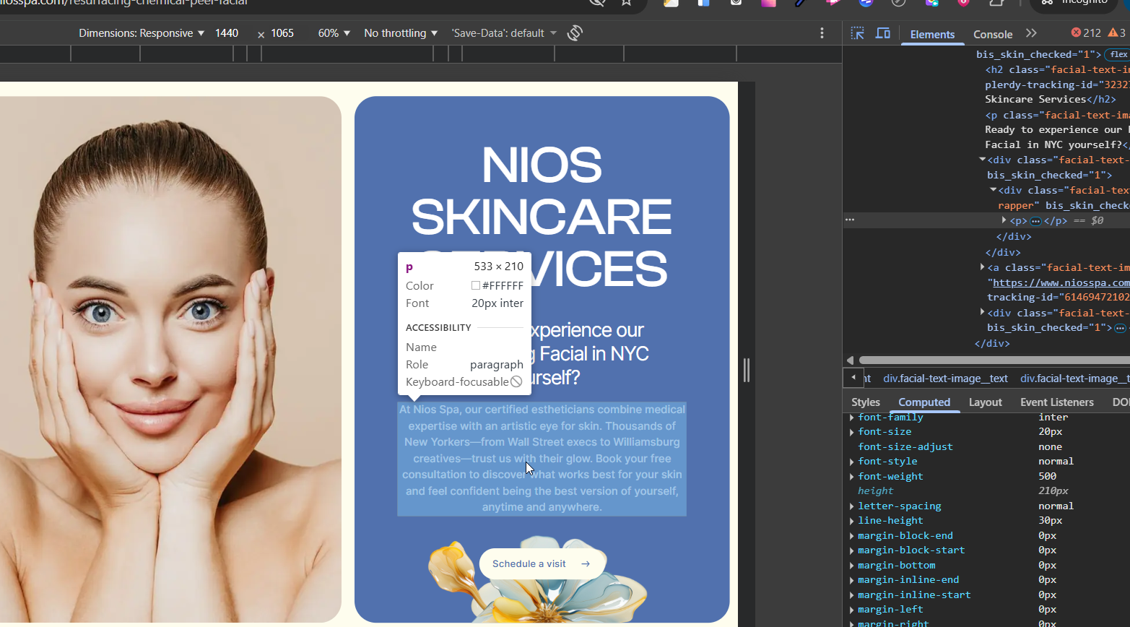1130x627 pixels.
Task: Click the warning count 3 icon
Action: click(x=1116, y=33)
